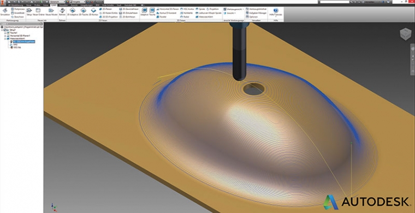415x213 pixels.
Task: Choose the 2D-Adaptive milling strategy
Action: coord(73,11)
